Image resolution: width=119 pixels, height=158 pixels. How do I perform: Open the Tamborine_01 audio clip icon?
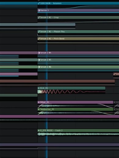39,109
